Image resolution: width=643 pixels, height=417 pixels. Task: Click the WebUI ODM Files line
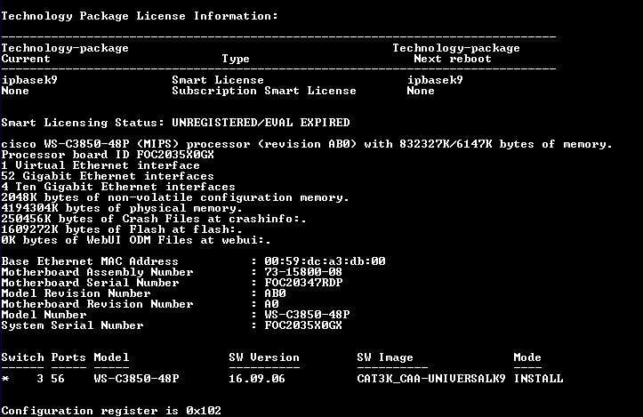136,240
